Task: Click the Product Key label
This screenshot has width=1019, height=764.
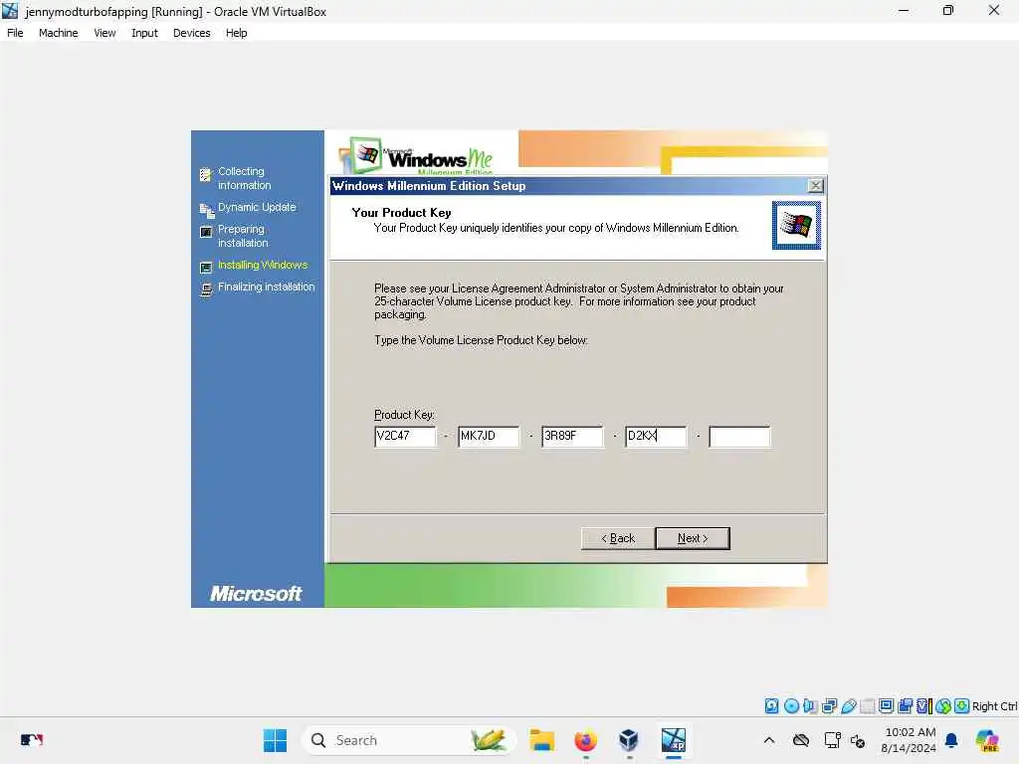Action: tap(404, 415)
